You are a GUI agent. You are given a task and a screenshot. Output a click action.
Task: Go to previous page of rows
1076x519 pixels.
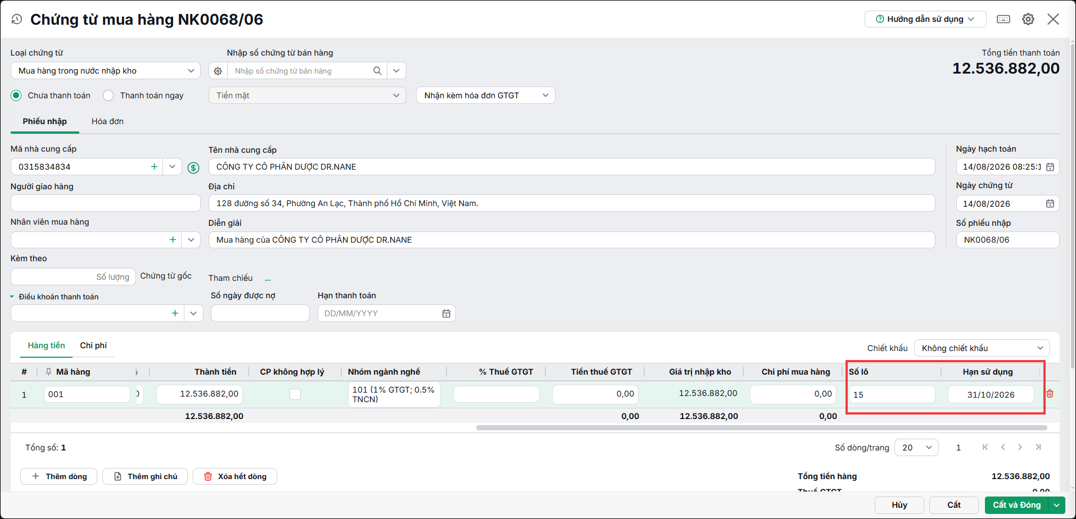[x=1002, y=447]
